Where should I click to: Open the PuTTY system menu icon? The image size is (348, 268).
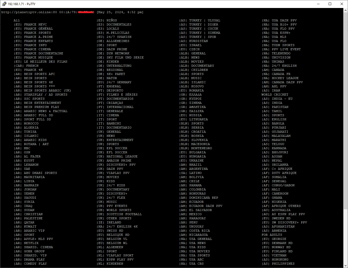[4, 4]
